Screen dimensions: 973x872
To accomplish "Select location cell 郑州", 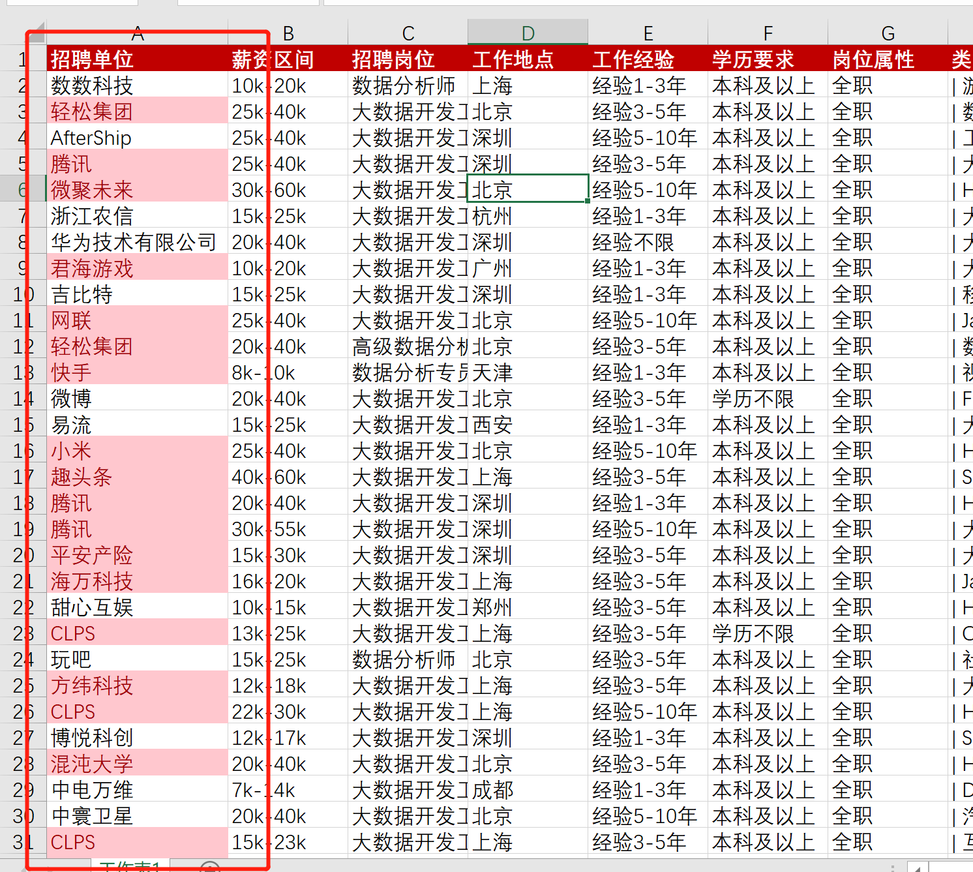I will [x=528, y=607].
